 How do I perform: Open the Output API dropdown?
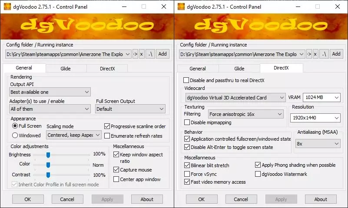pyautogui.click(x=50, y=92)
